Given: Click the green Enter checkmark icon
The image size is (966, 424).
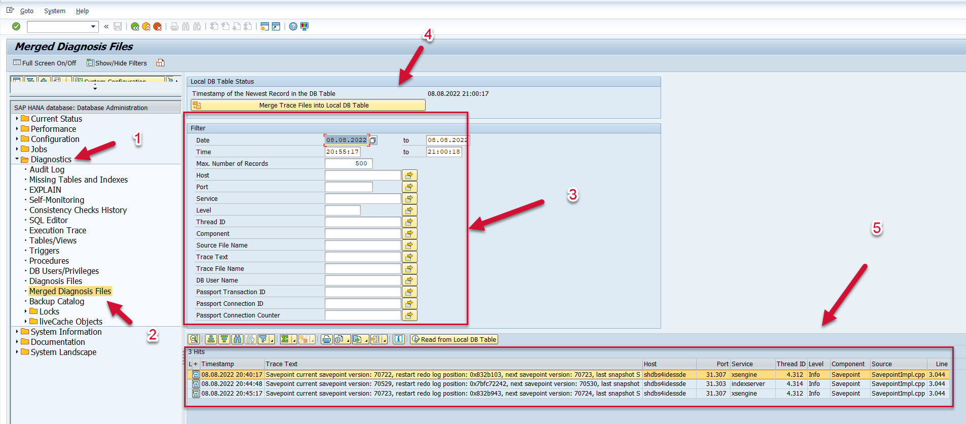Looking at the screenshot, I should click(x=16, y=26).
